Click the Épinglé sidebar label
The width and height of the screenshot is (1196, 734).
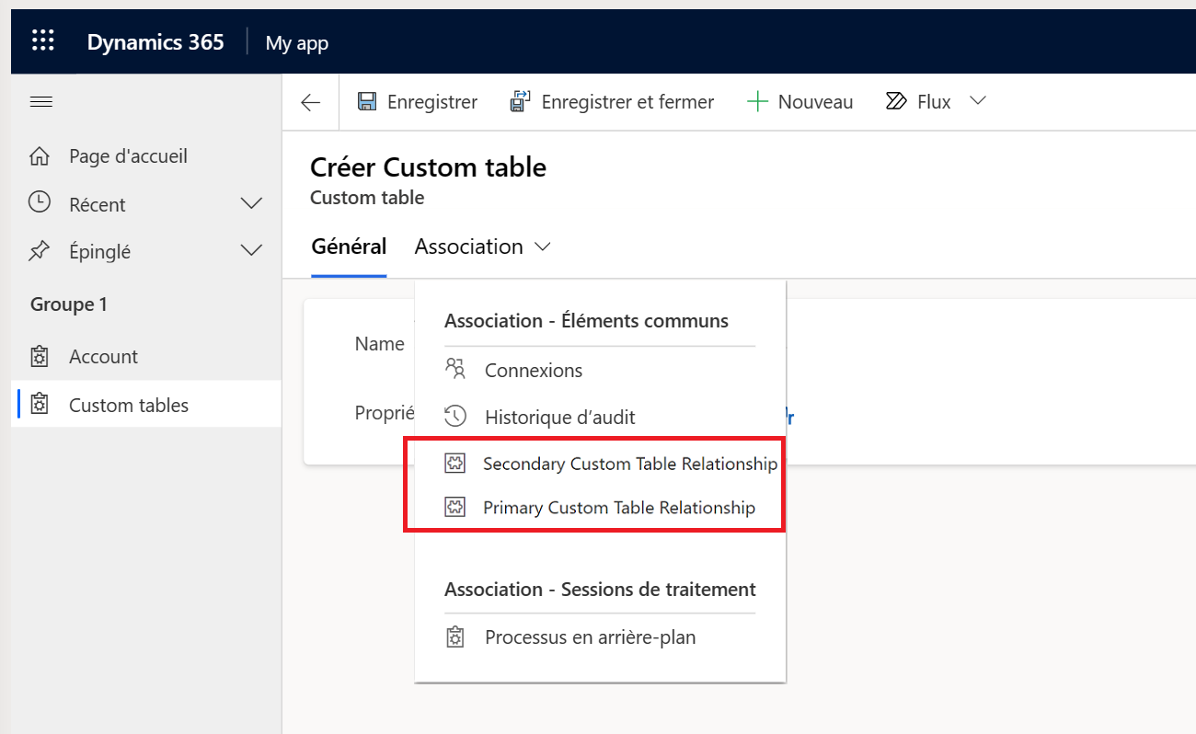(99, 251)
